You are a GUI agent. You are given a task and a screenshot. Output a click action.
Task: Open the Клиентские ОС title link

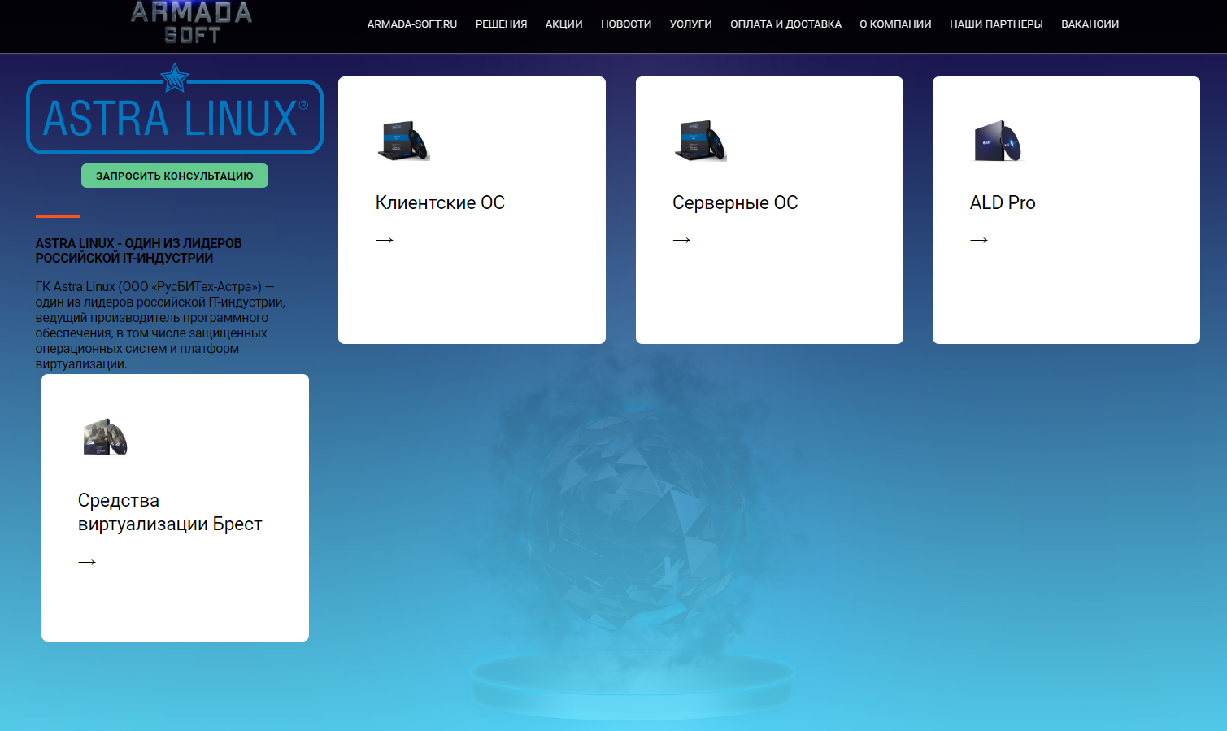pos(440,202)
